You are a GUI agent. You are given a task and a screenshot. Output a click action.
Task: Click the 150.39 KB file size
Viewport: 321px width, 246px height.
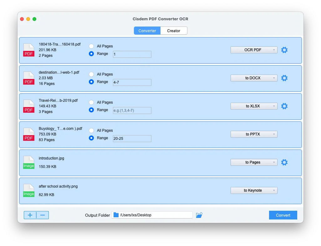48,167
